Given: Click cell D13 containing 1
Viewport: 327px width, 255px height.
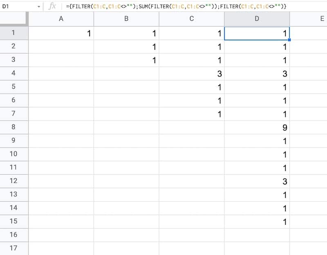Looking at the screenshot, I should pos(257,195).
